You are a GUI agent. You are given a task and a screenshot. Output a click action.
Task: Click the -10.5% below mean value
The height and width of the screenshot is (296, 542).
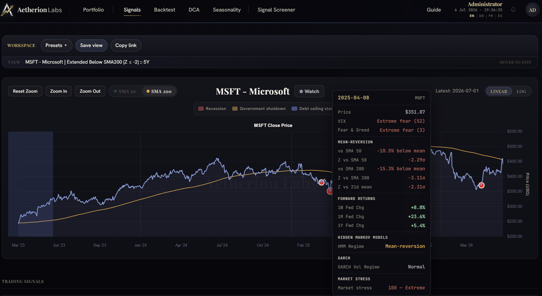coord(401,151)
